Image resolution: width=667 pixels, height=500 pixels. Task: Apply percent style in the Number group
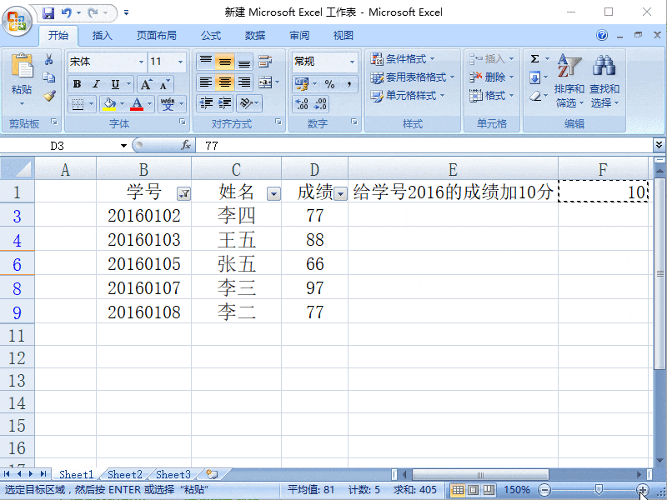pos(330,83)
